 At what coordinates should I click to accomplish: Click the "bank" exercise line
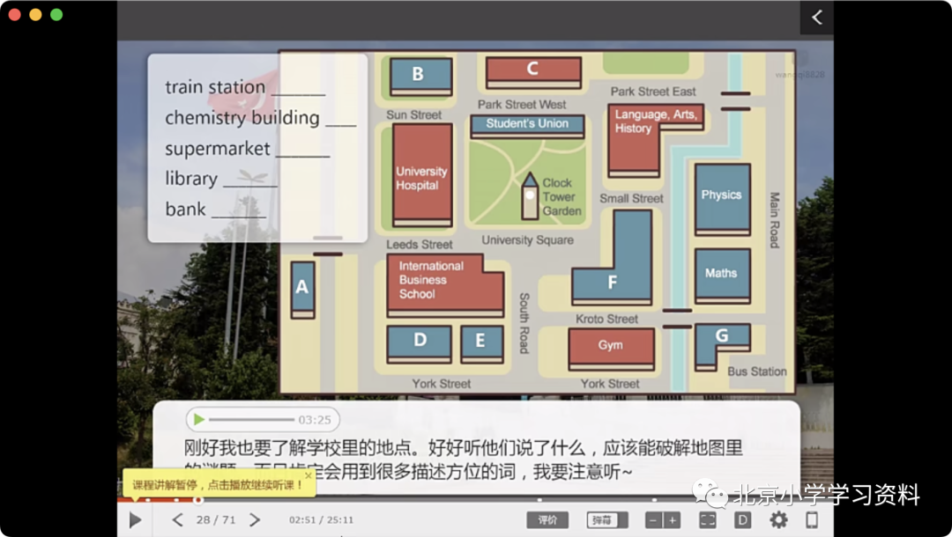(216, 210)
